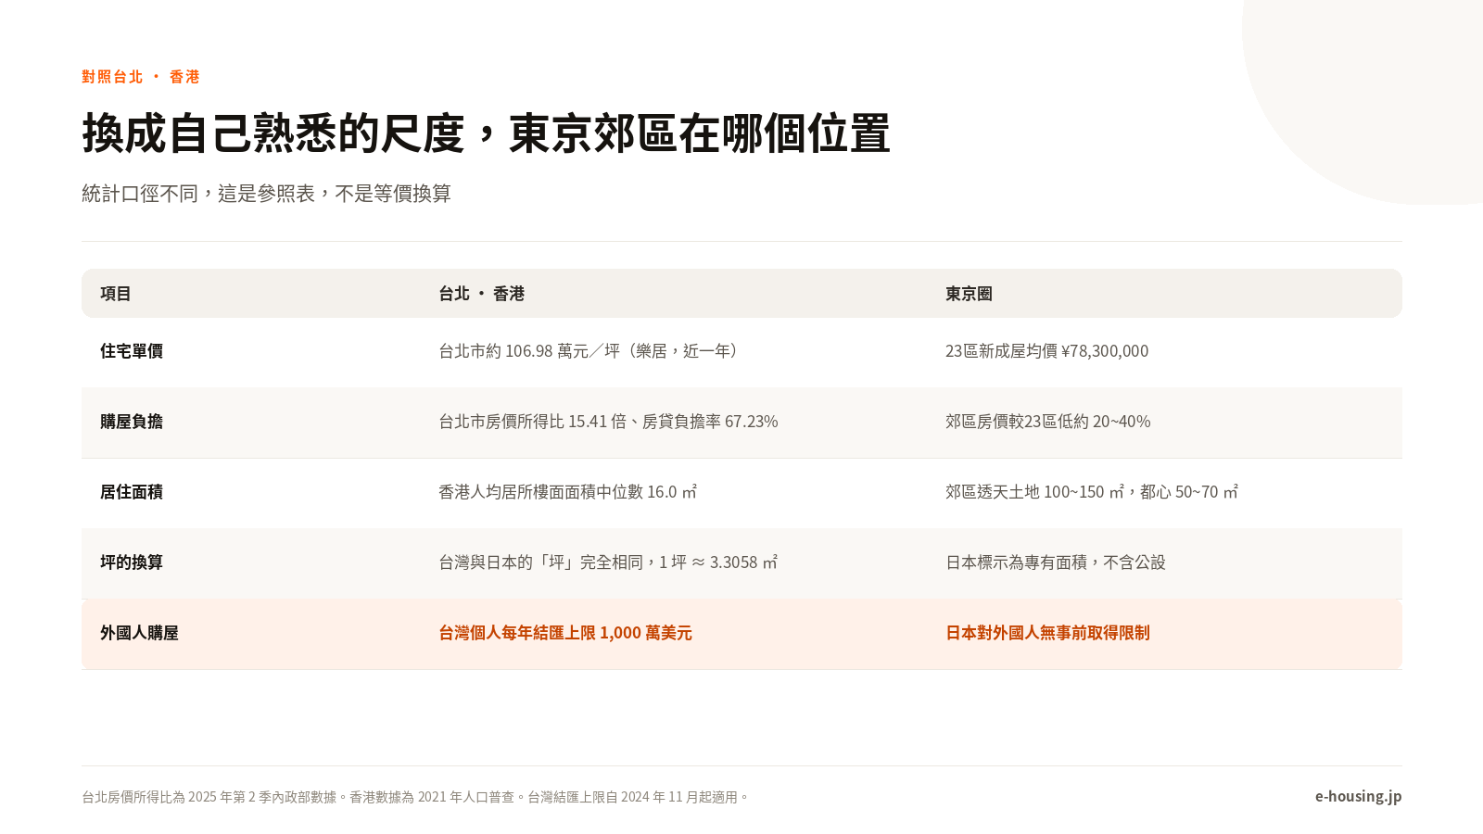The height and width of the screenshot is (834, 1483).
Task: Open the e-housing.jp link in footer
Action: pos(1358,796)
